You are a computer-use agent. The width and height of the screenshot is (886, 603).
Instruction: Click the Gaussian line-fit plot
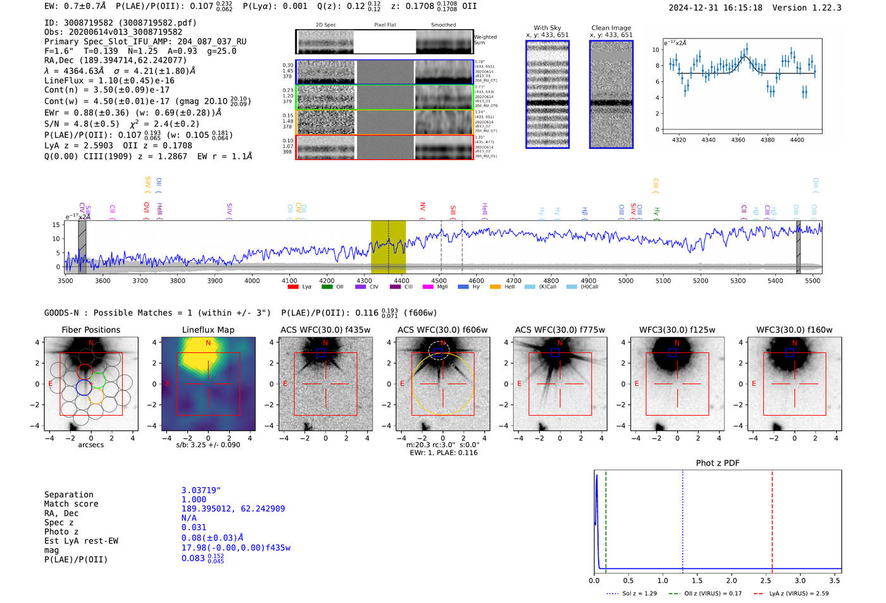(742, 86)
